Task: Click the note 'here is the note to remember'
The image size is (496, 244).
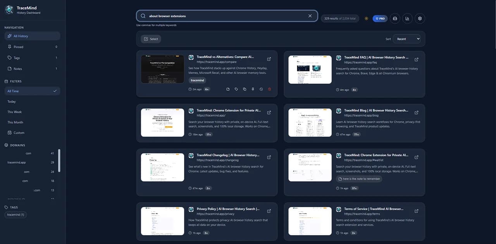Action: coord(359,179)
